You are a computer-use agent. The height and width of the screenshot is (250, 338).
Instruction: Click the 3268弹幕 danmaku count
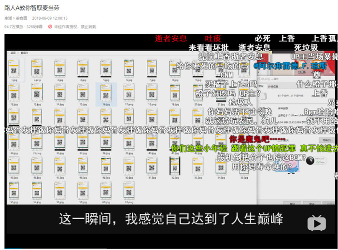click(x=34, y=27)
